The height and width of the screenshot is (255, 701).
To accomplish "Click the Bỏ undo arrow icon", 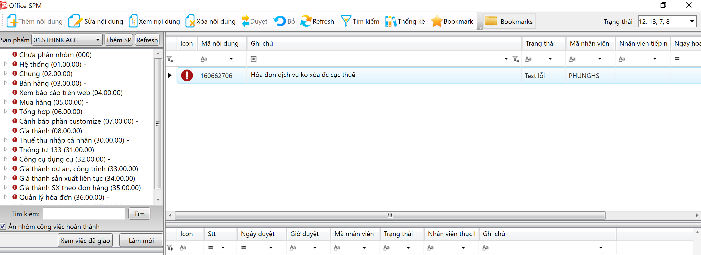I will (x=280, y=21).
